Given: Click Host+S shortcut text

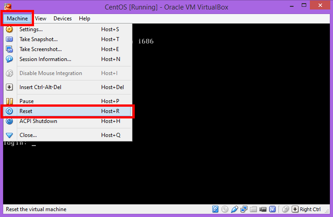Looking at the screenshot, I should point(110,29).
